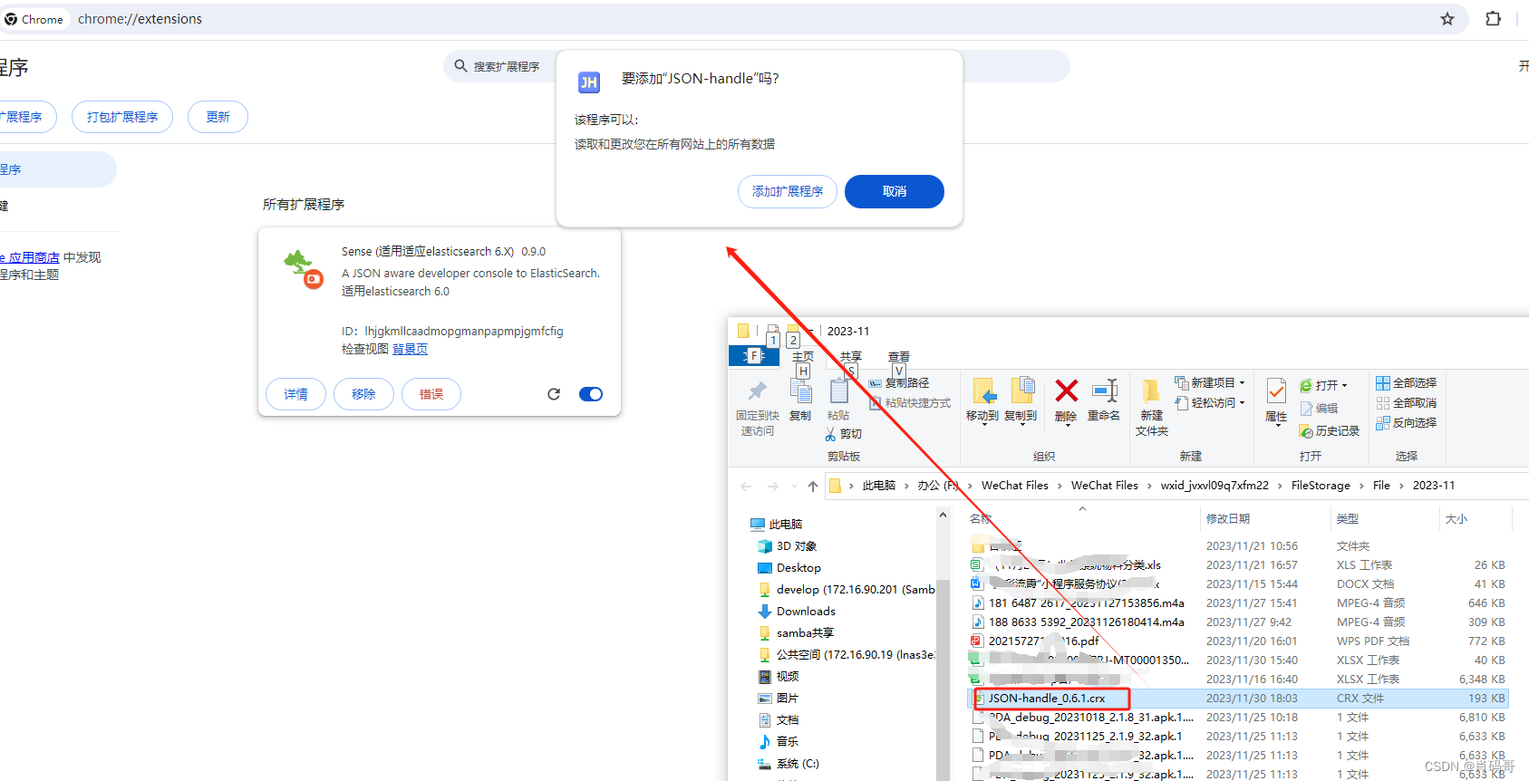Screen dimensions: 1529x781
Task: Click the Rename icon in Explorer ribbon
Action: click(x=1105, y=390)
